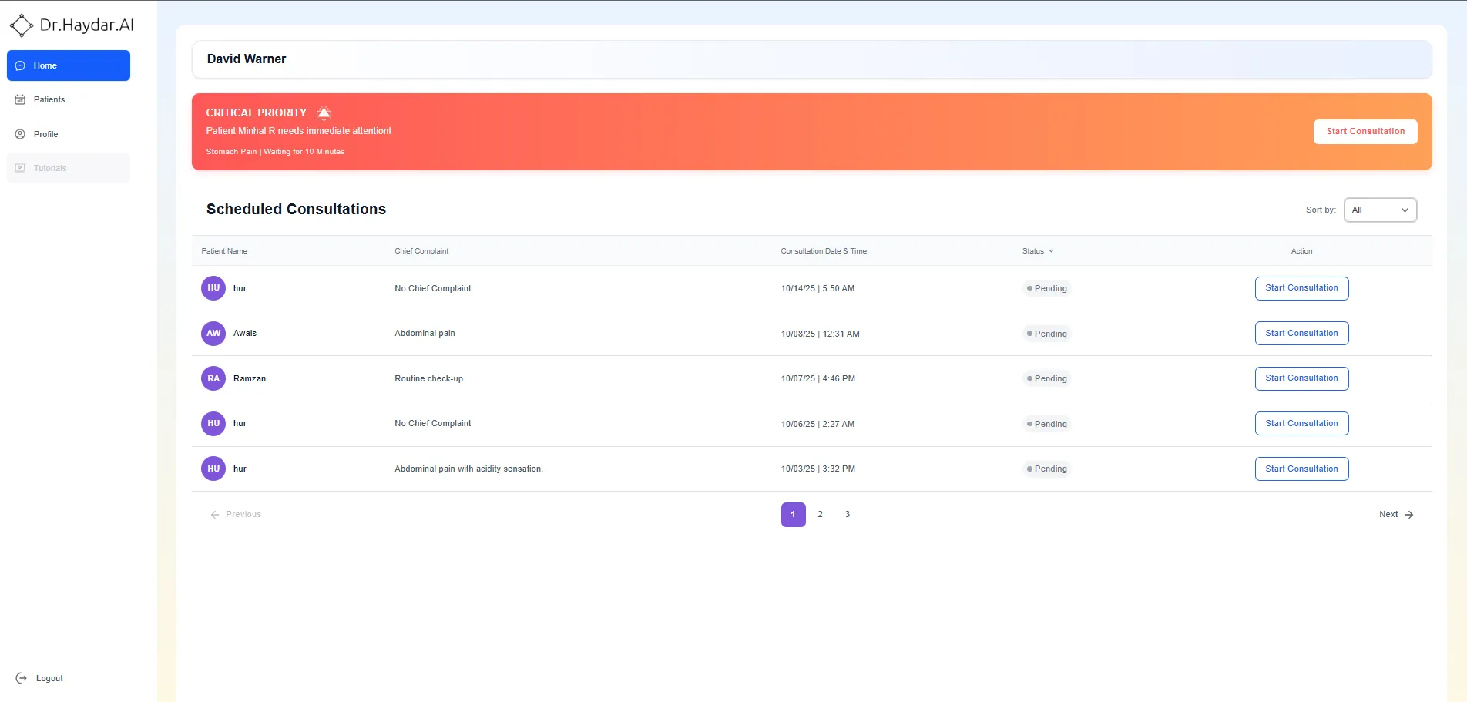Select page 1 in pagination
The image size is (1467, 702).
tap(793, 515)
